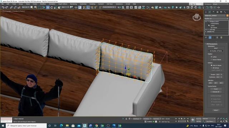
Task: Expand the Editable Poly stack entry
Action: (206, 32)
